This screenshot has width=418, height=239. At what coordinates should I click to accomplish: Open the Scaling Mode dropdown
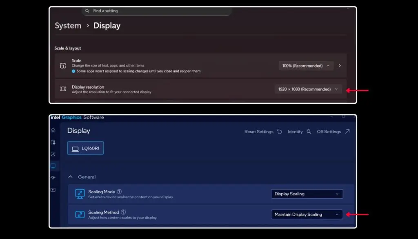click(x=307, y=194)
